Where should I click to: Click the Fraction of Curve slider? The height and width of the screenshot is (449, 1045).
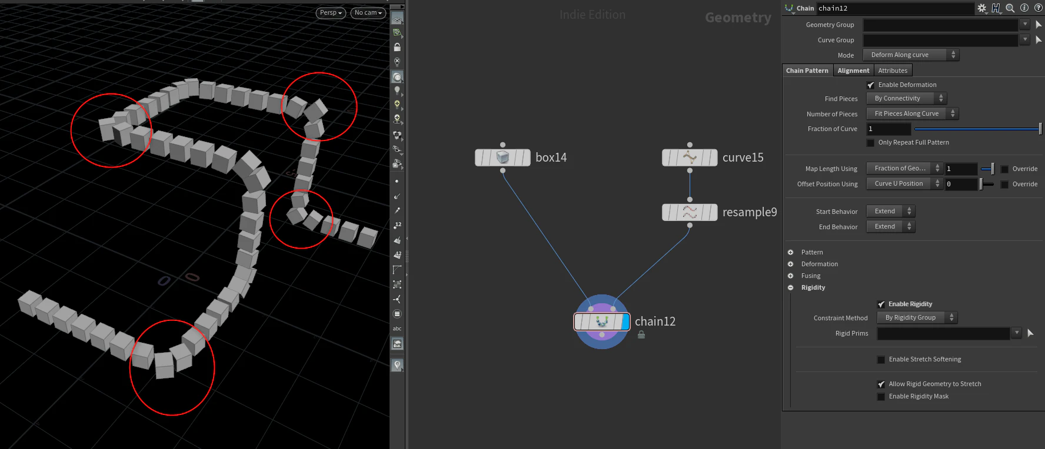(x=978, y=129)
